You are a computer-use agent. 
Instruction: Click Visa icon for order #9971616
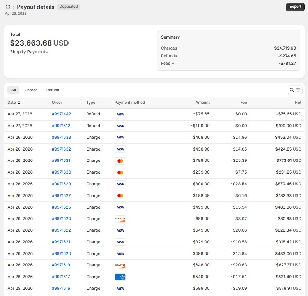(x=120, y=289)
